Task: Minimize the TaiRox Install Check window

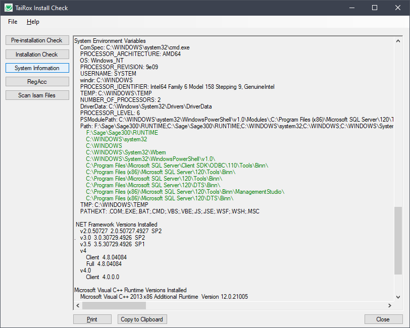Action: 352,8
